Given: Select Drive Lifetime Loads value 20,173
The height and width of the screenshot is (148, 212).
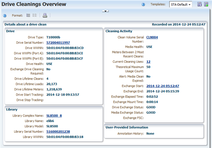Looking at the screenshot, I should [52, 84].
